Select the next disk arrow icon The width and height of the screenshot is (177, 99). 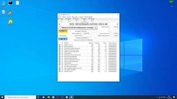point(118,24)
